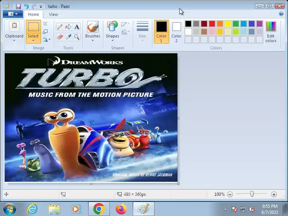
Task: Expand the Clipboard dropdown arrow
Action: (14, 41)
